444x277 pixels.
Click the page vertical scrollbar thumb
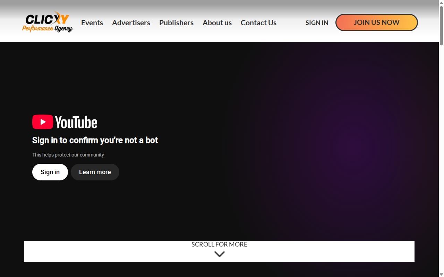[x=441, y=25]
